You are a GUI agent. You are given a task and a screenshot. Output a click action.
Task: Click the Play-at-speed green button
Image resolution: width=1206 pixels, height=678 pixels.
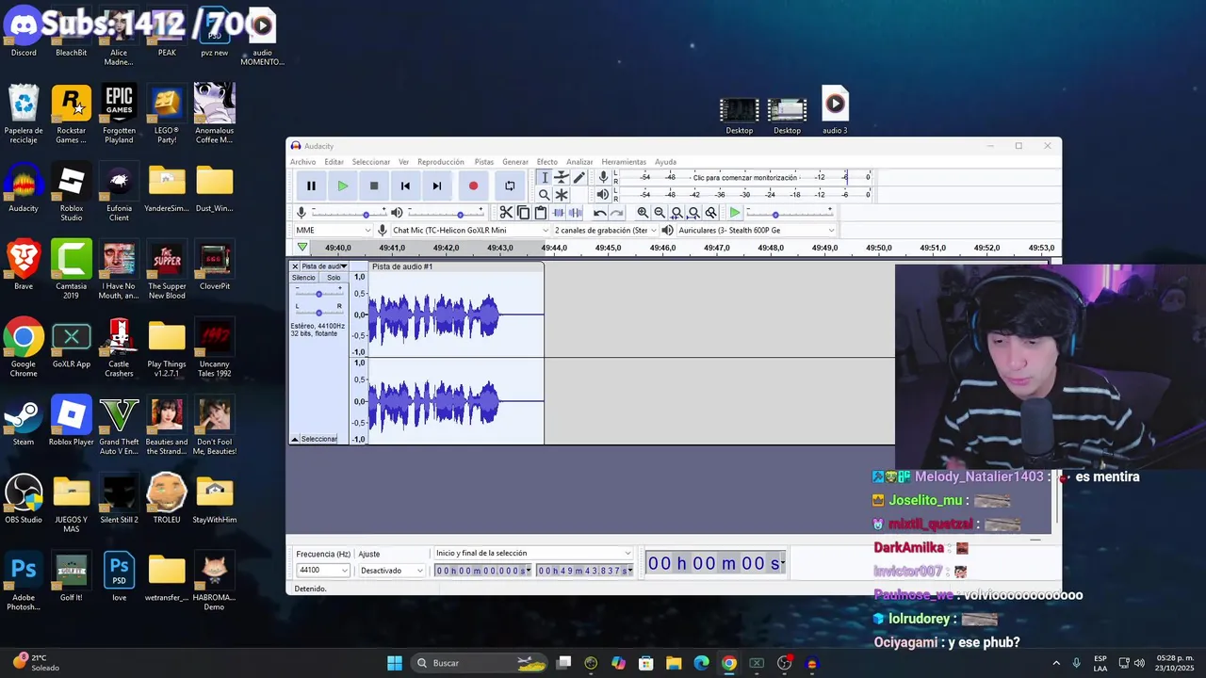735,213
